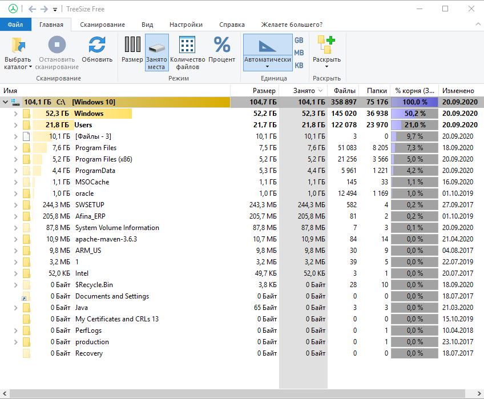Open the Раскрыть expand options
Image resolution: width=484 pixels, height=399 pixels.
tap(326, 53)
